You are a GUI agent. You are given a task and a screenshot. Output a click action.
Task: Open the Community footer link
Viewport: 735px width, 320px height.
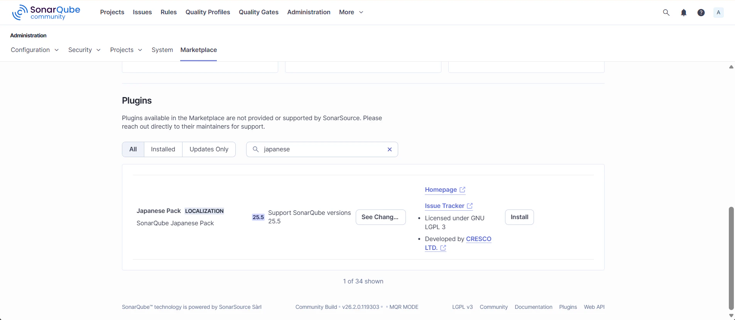[x=493, y=307]
